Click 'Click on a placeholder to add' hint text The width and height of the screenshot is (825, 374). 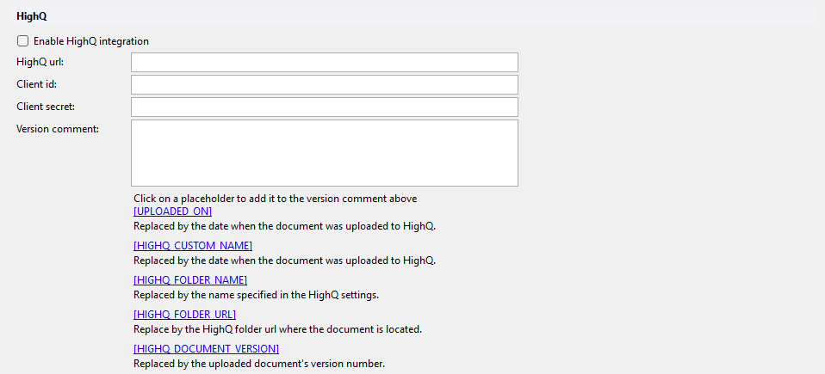(x=276, y=199)
